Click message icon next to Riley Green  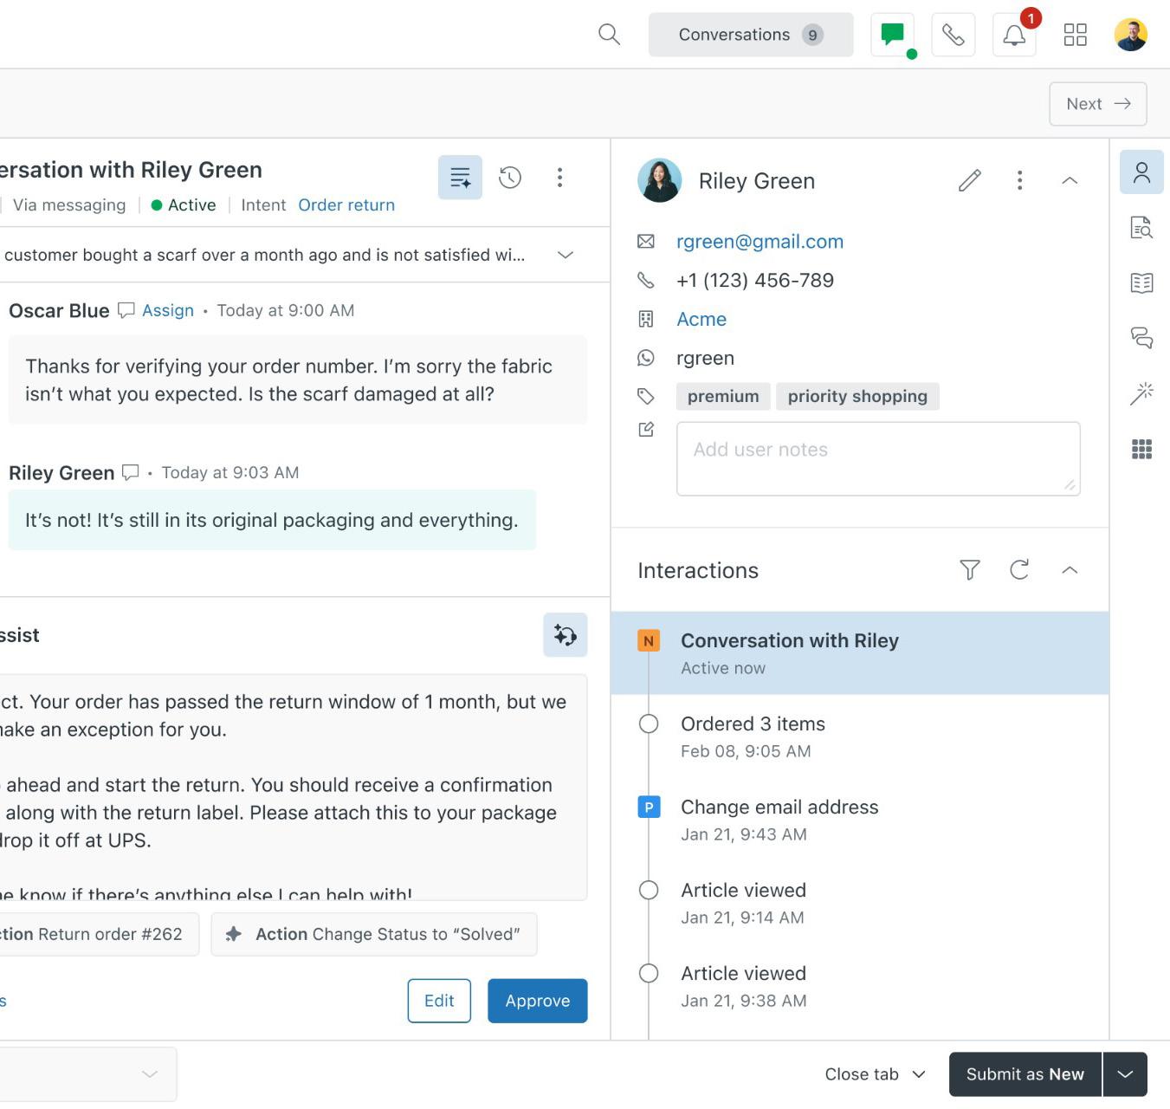point(131,472)
